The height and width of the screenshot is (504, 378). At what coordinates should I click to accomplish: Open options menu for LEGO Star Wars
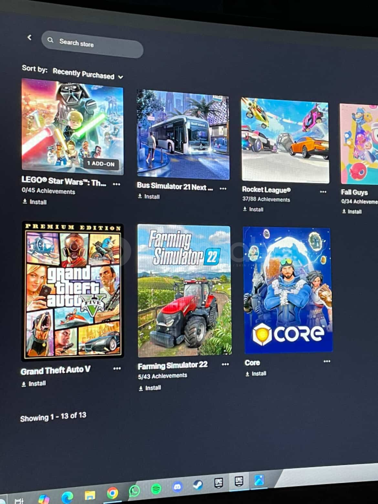(116, 184)
